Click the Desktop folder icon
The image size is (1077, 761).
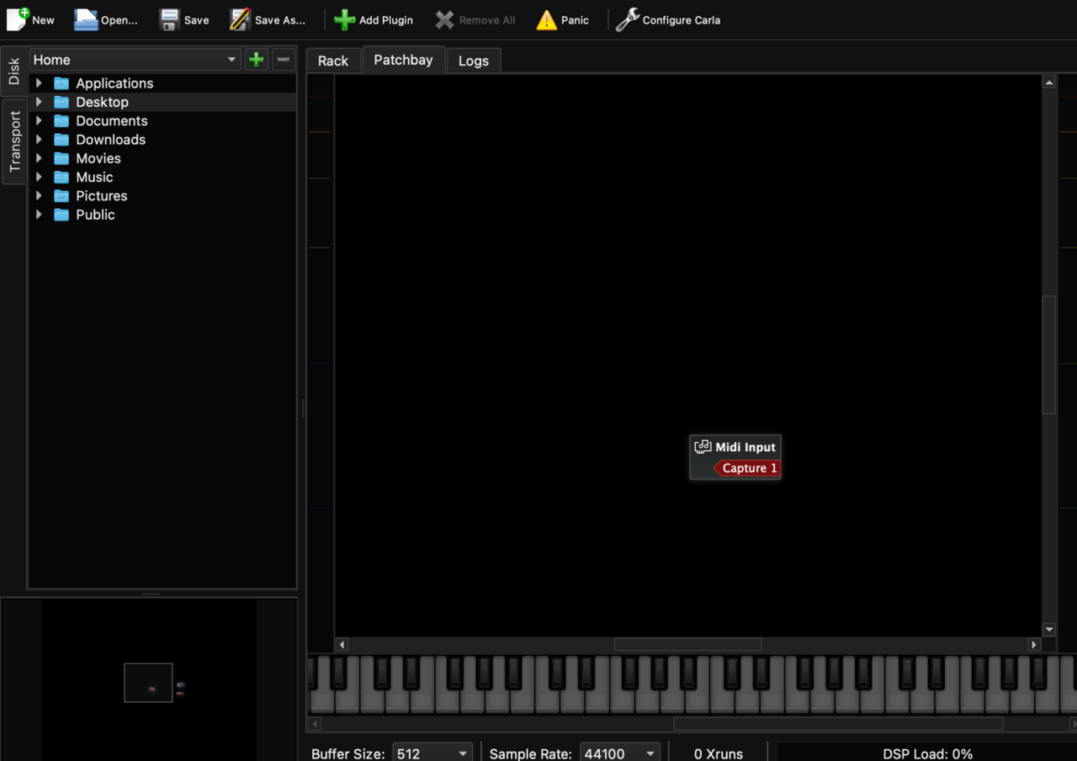point(61,102)
